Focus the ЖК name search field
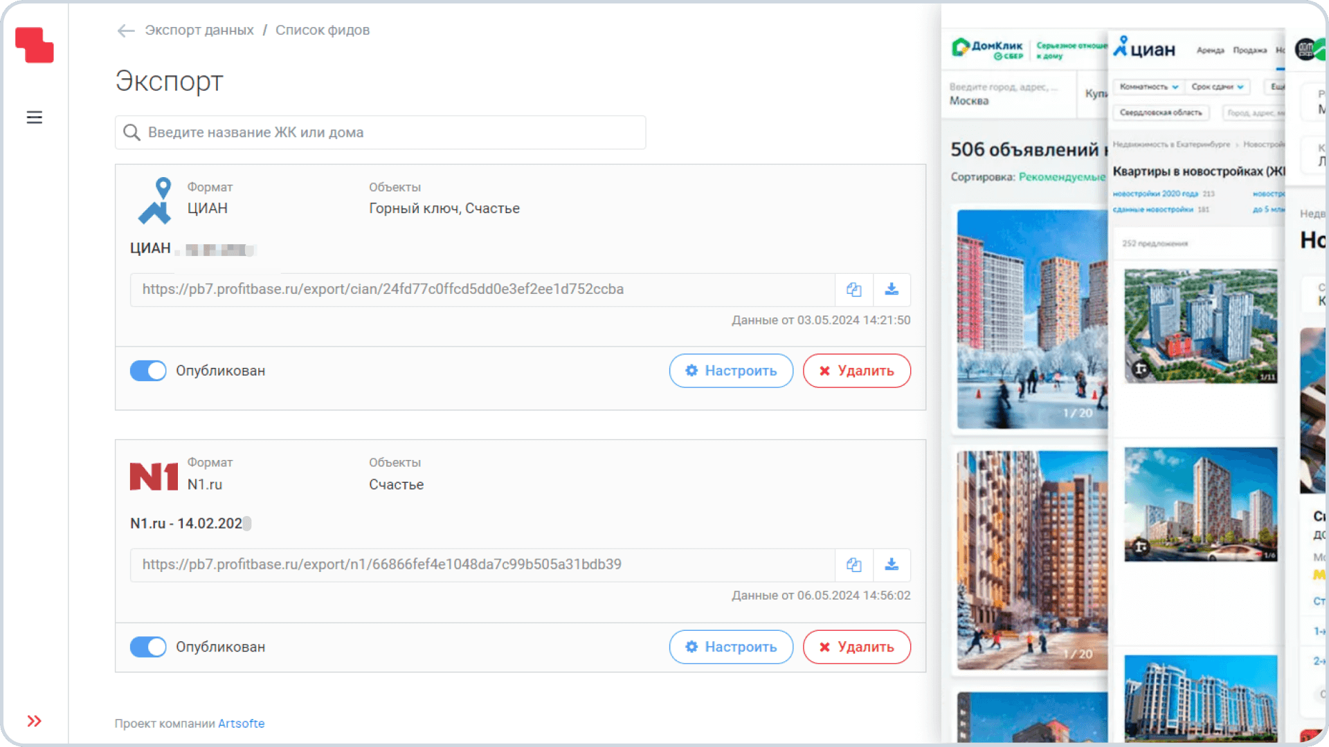1329x747 pixels. tap(381, 132)
